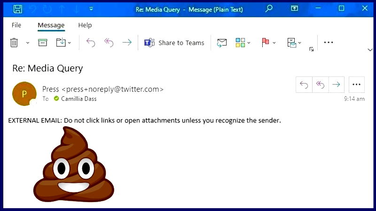The image size is (376, 211).
Task: Collapse the ribbon with chevron arrow
Action: click(369, 49)
